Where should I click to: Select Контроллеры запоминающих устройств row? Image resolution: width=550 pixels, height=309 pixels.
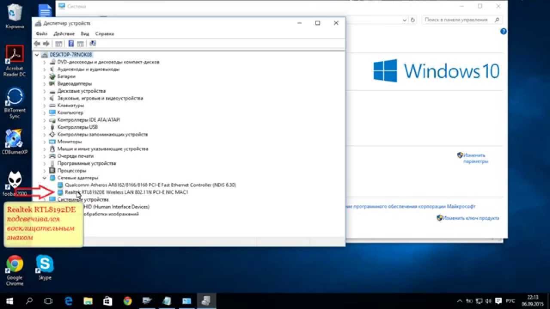(x=102, y=134)
